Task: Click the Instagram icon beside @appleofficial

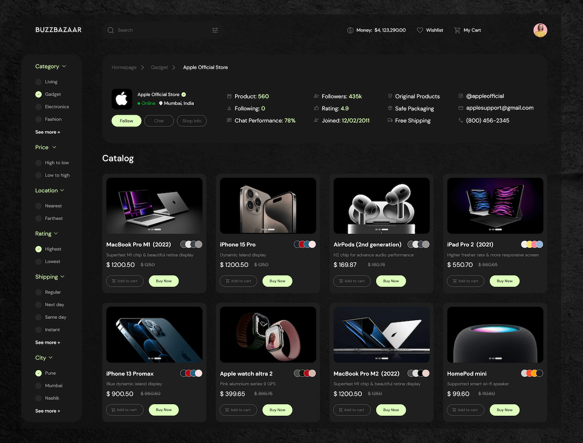Action: (x=461, y=96)
